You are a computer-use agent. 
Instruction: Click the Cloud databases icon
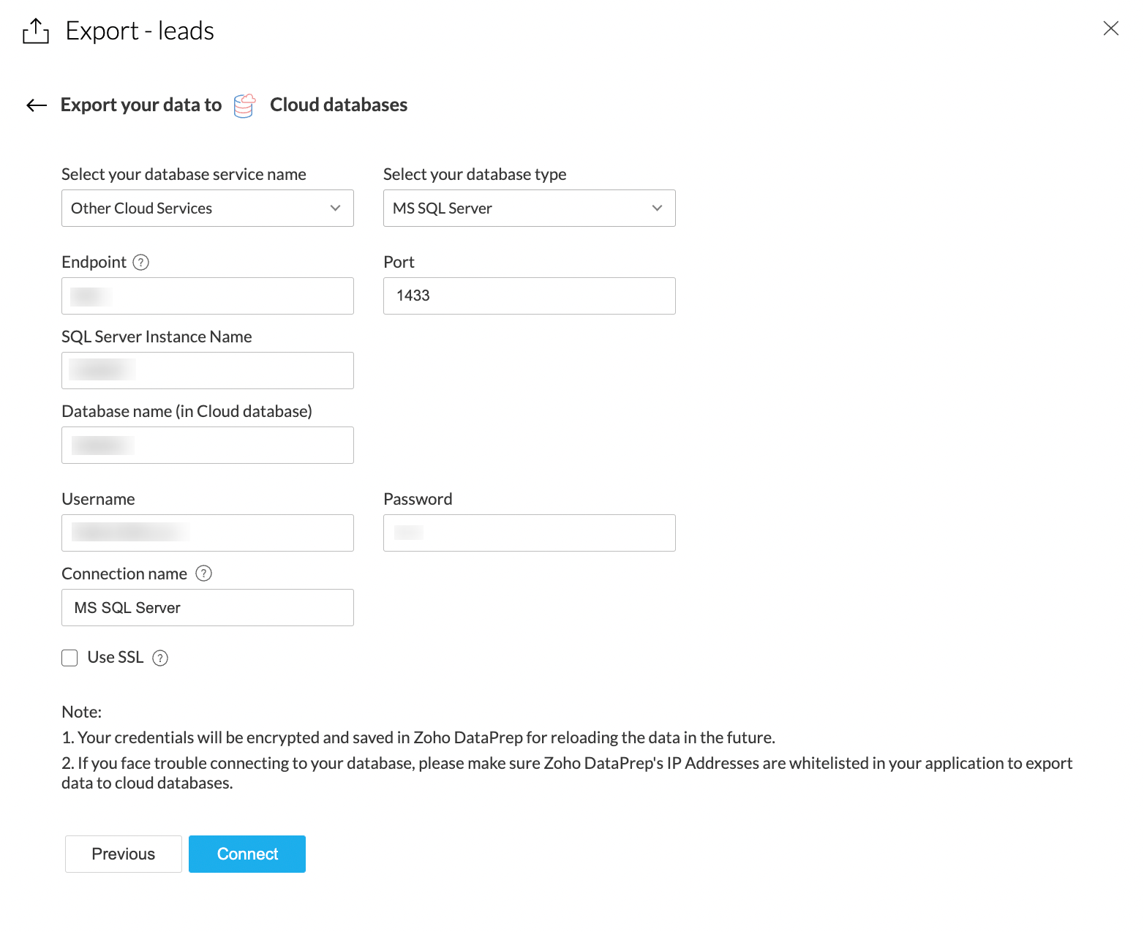244,105
